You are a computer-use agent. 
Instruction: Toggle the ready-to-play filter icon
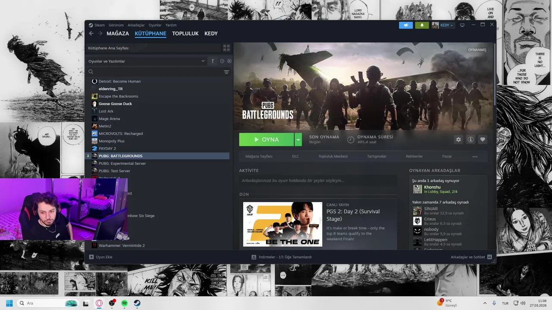tap(229, 61)
